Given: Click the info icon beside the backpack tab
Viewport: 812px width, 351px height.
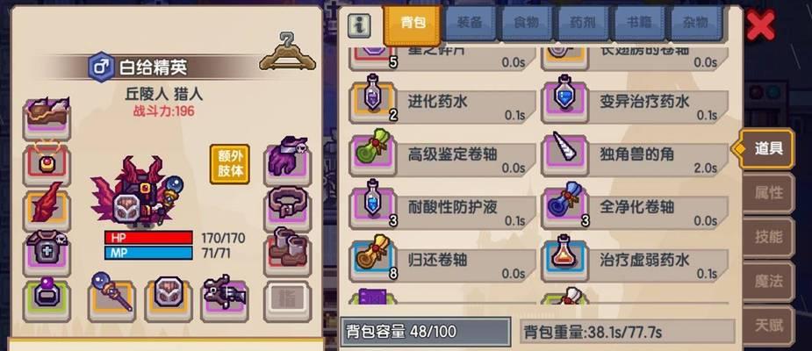Looking at the screenshot, I should tap(359, 25).
